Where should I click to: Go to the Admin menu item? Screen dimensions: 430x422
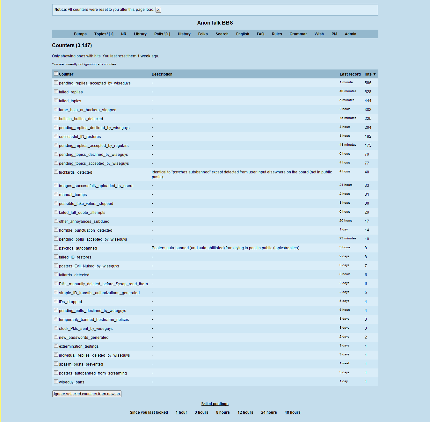pos(350,34)
